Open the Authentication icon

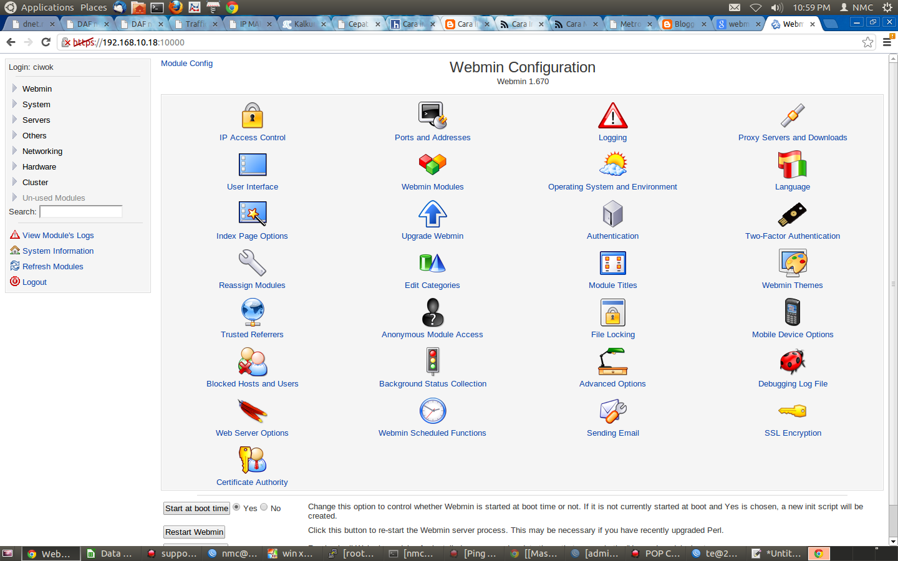[612, 214]
